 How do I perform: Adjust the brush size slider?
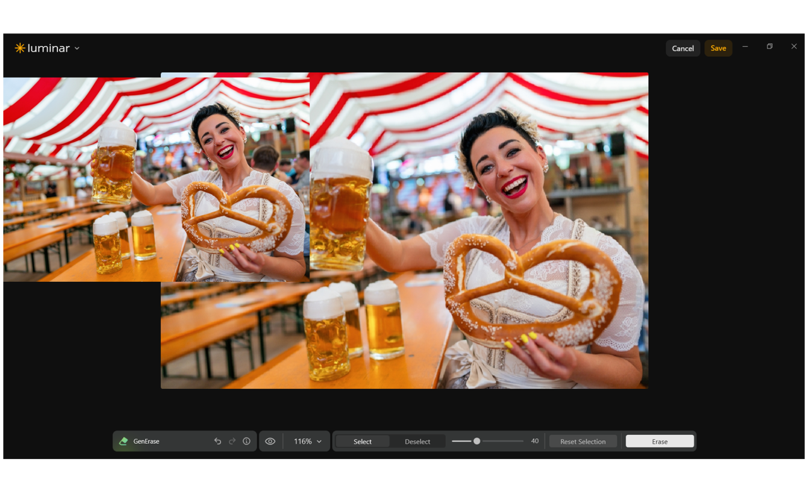pyautogui.click(x=487, y=441)
